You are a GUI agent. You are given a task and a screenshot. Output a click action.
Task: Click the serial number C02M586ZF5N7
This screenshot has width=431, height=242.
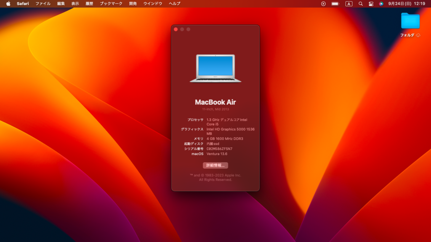tap(219, 149)
